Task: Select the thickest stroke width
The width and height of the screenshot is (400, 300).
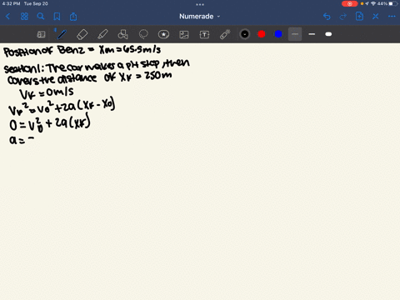Action: point(328,34)
